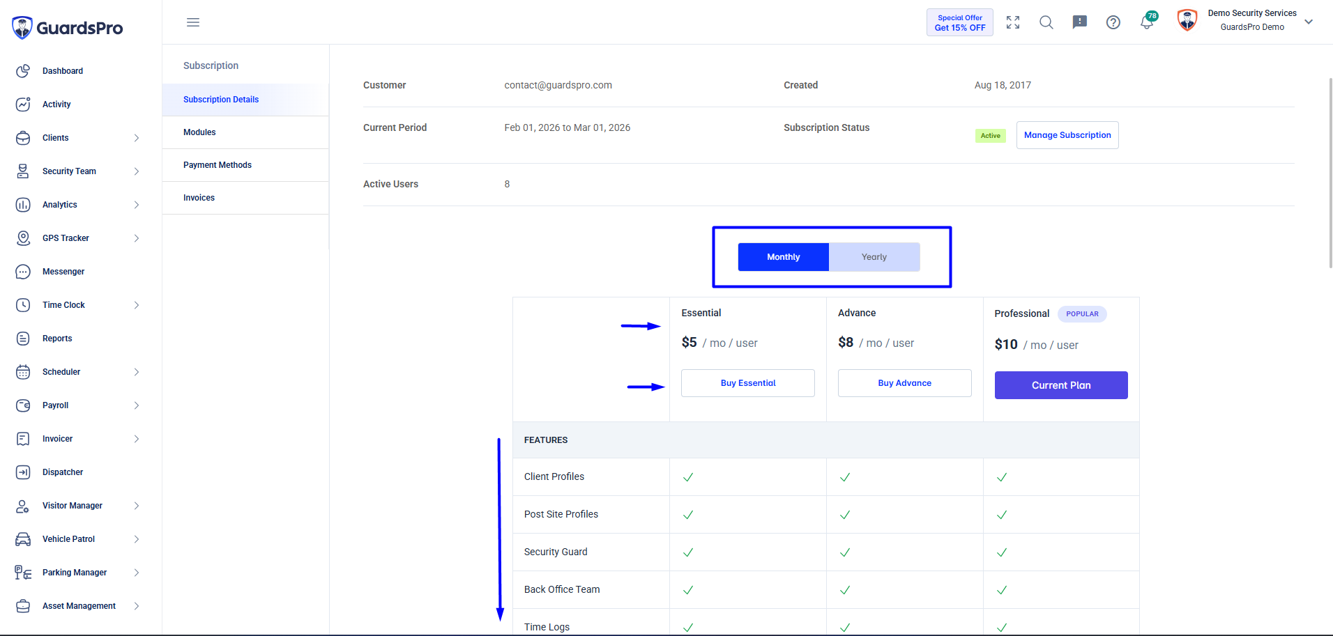Expand the Clients sidebar menu

point(78,138)
